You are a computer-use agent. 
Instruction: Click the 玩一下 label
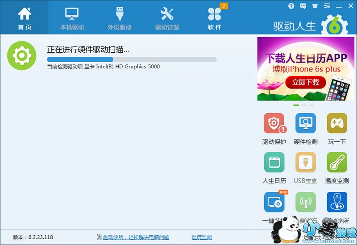pos(337,142)
